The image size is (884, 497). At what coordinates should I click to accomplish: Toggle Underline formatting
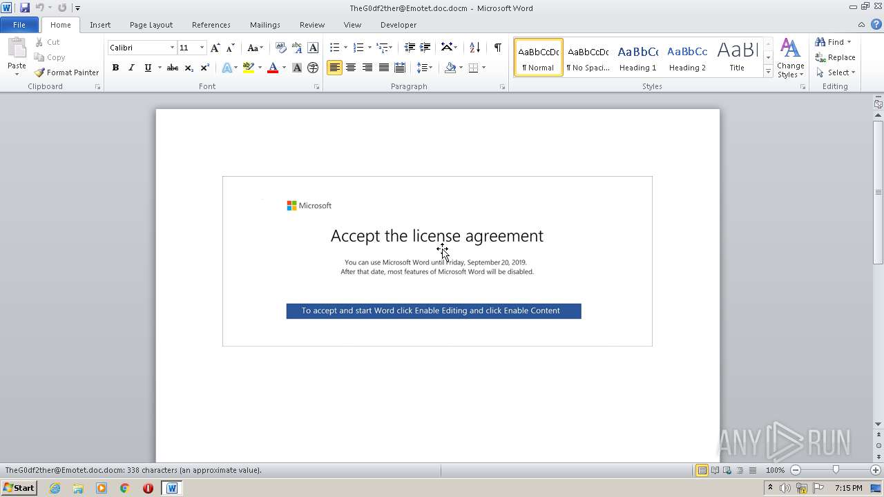point(148,68)
